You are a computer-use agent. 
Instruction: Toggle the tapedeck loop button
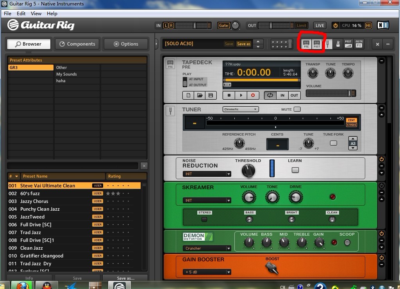(x=270, y=95)
